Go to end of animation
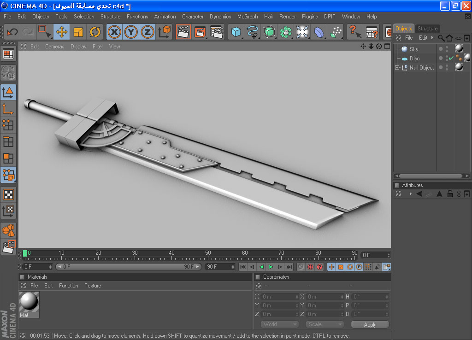The image size is (472, 340). (x=289, y=267)
